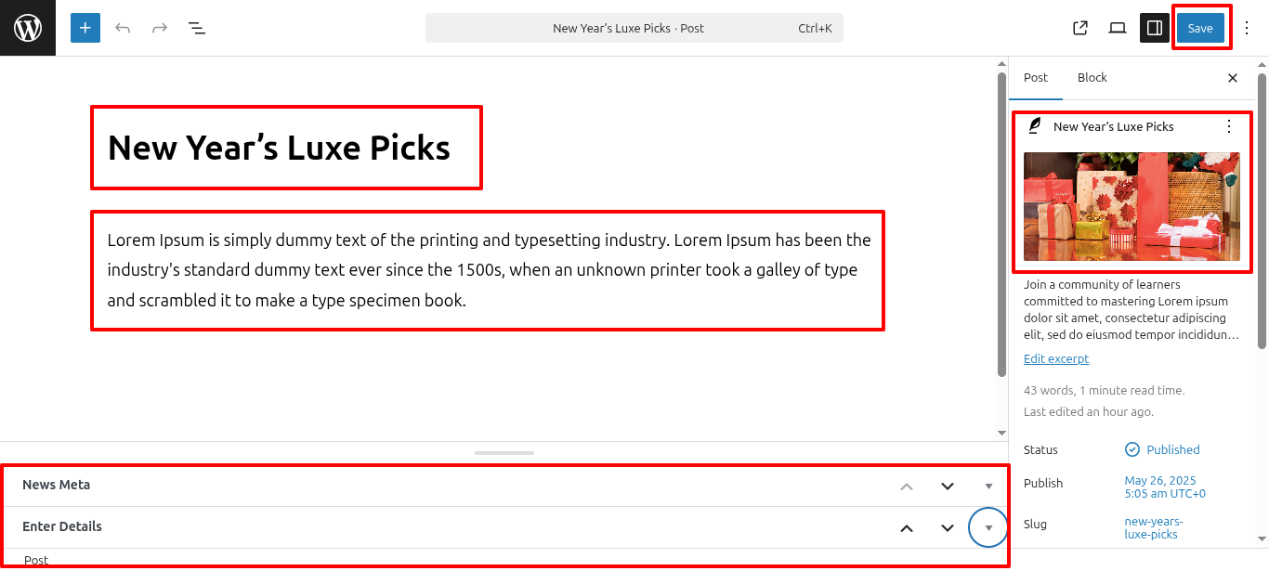Viewport: 1269px width, 571px height.
Task: Open the desktop preview device icon
Action: click(1118, 28)
